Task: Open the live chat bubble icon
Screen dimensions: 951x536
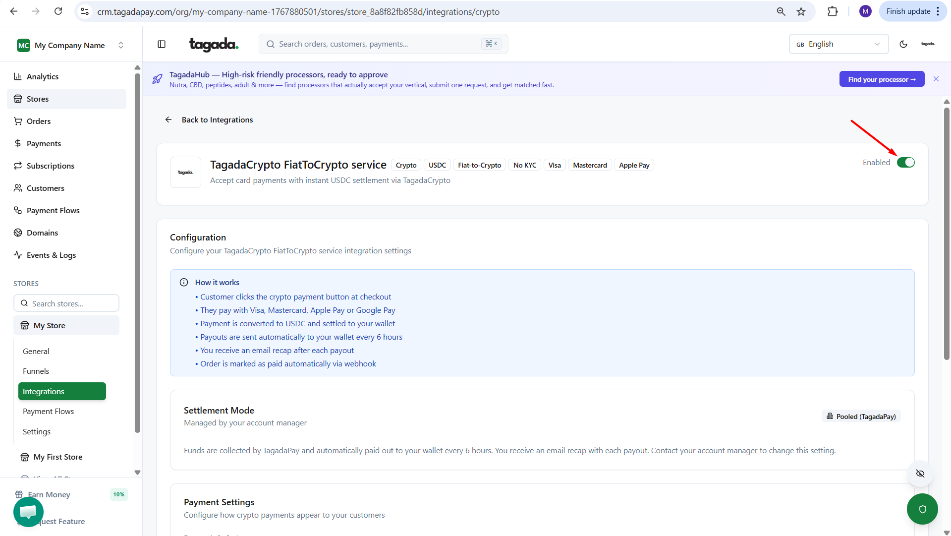Action: pyautogui.click(x=28, y=511)
